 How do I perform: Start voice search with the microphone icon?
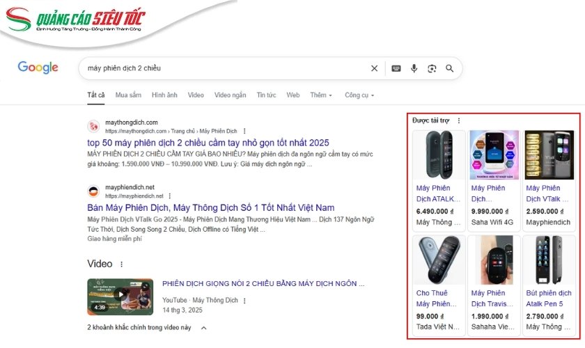tap(414, 68)
